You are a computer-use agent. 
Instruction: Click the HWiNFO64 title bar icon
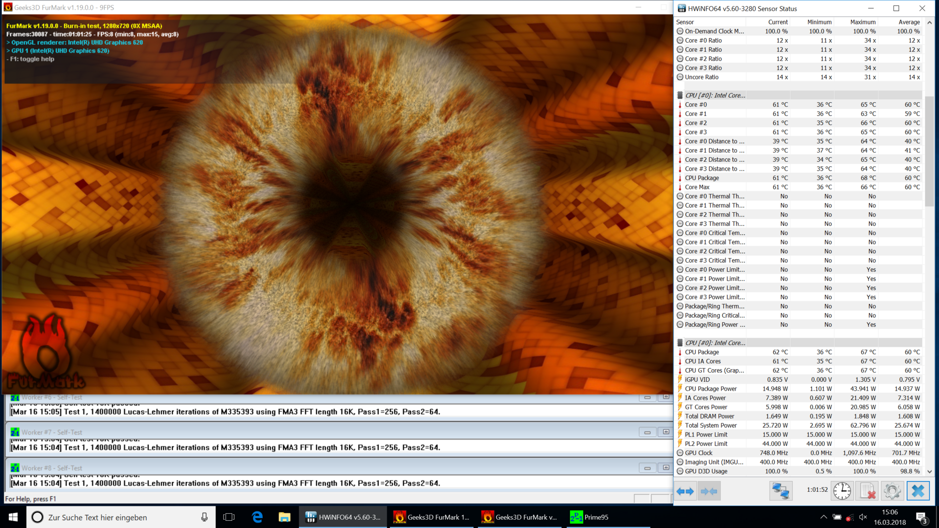[x=681, y=8]
